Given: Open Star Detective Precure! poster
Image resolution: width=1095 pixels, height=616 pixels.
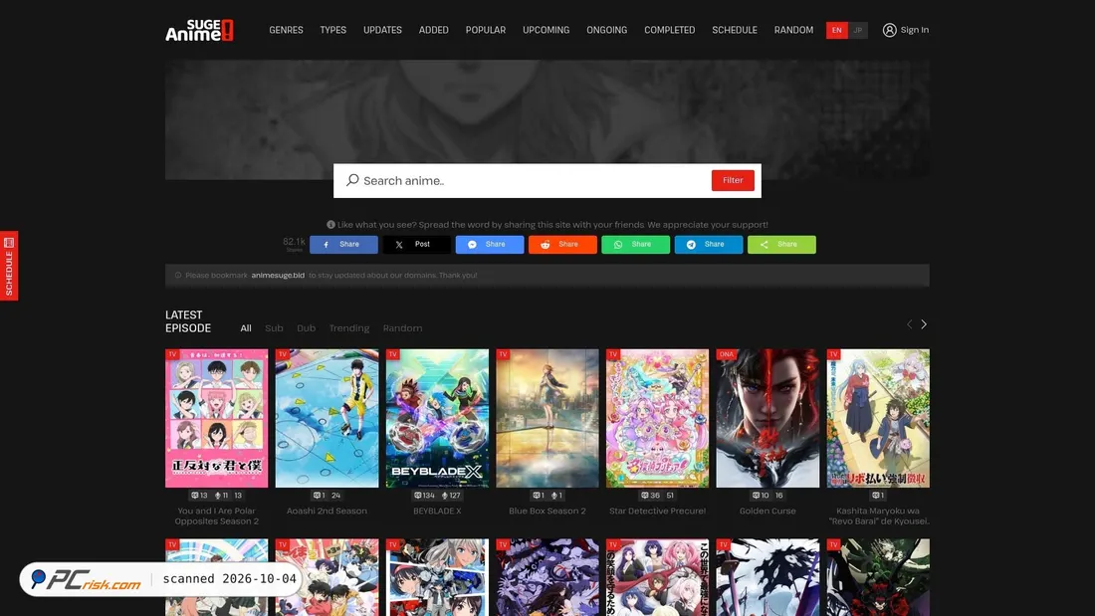Looking at the screenshot, I should (x=657, y=418).
